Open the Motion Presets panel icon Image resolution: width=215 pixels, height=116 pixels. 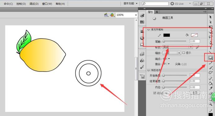142,67
